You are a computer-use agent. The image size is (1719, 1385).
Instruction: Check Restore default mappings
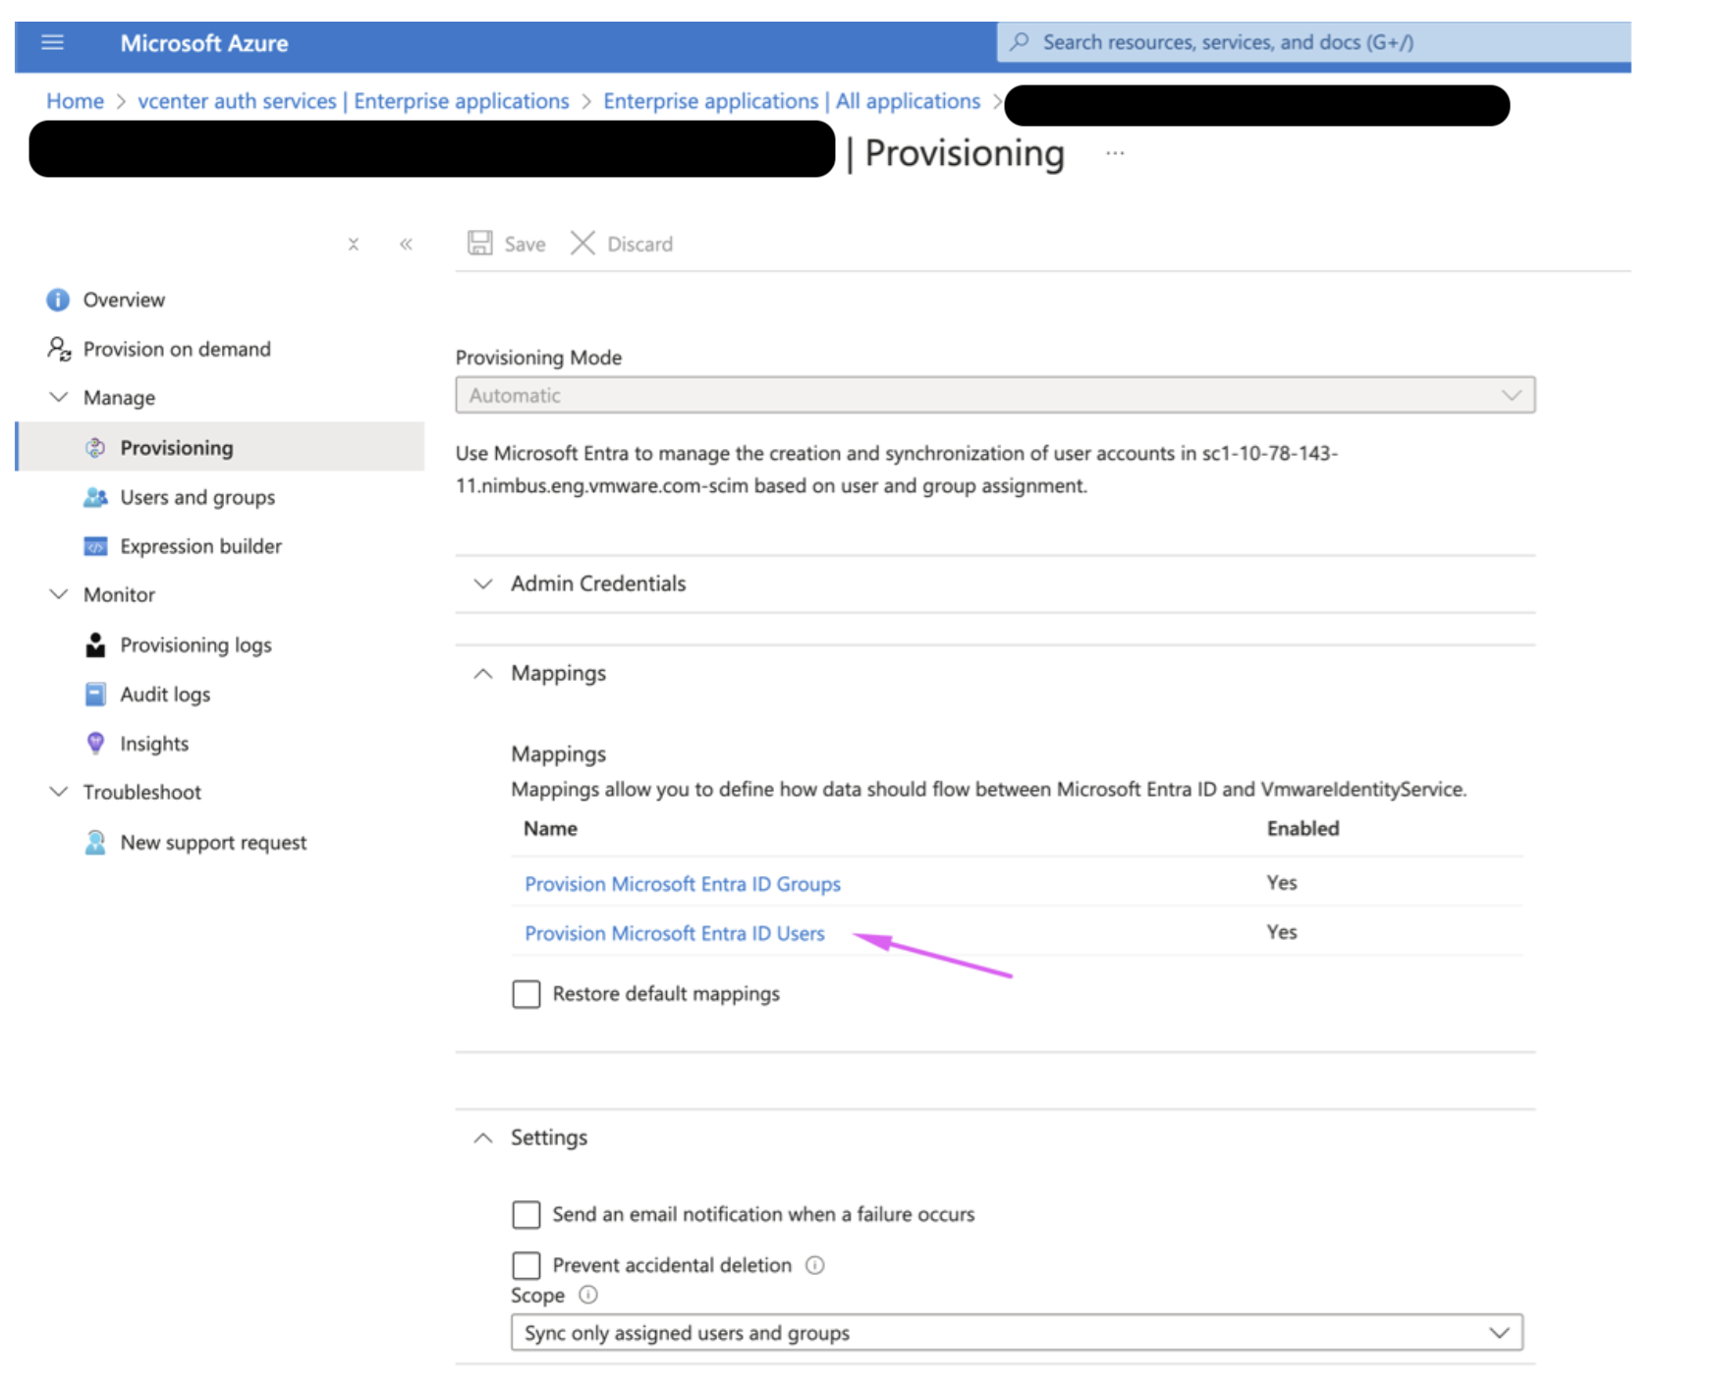coord(527,994)
